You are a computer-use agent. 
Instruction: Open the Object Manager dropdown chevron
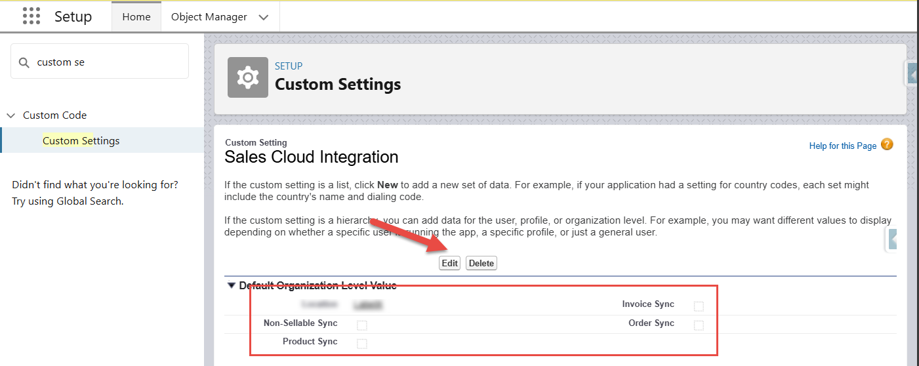coord(264,18)
